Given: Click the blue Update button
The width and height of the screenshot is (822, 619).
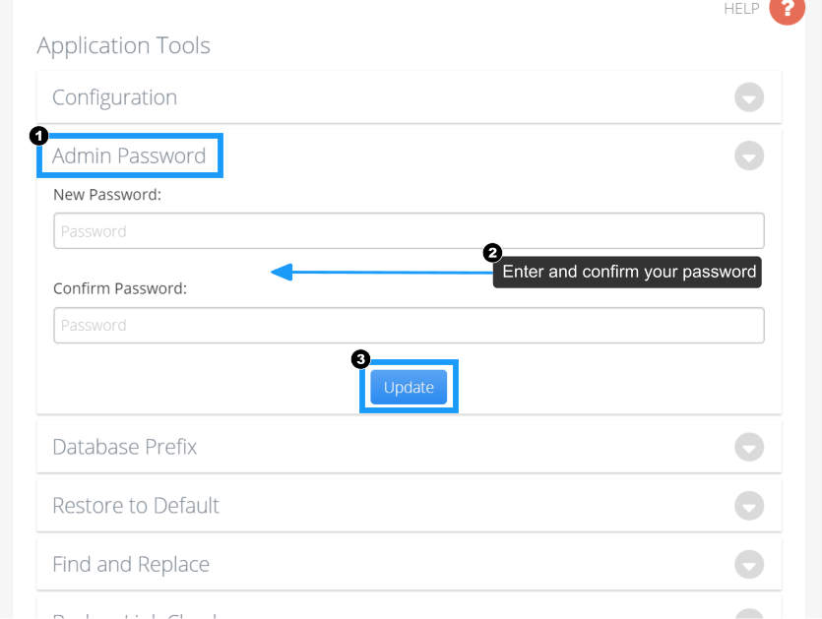Looking at the screenshot, I should click(x=409, y=388).
